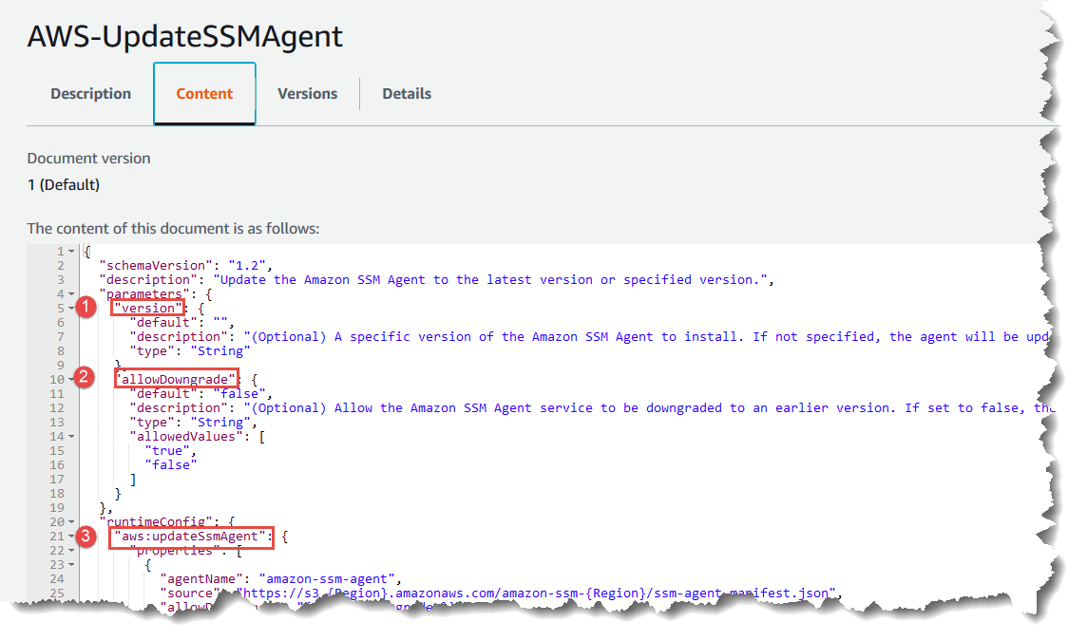
Task: Select the highlighted version parameter name
Action: (147, 308)
